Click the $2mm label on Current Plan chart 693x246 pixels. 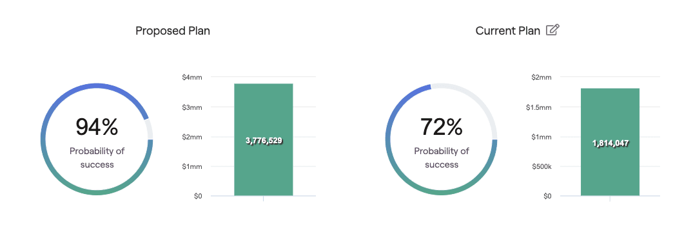pyautogui.click(x=542, y=77)
